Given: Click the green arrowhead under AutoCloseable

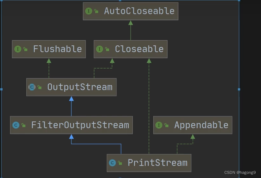Looking at the screenshot, I should 130,23.
